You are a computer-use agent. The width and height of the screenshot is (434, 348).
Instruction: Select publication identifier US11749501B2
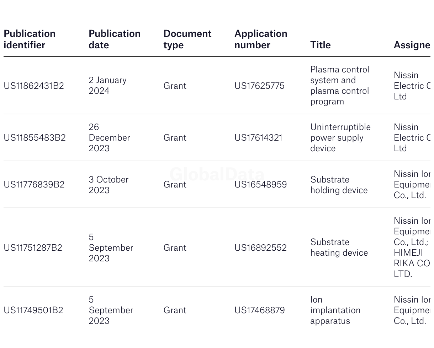tap(33, 310)
